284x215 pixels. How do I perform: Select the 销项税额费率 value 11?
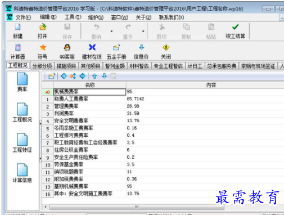(129, 172)
